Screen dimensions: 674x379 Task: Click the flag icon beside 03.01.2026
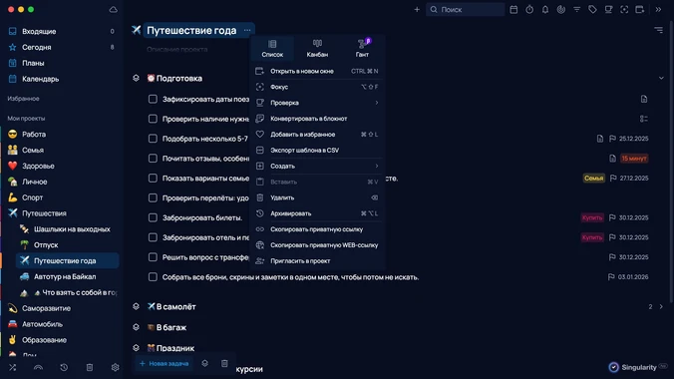click(x=611, y=277)
